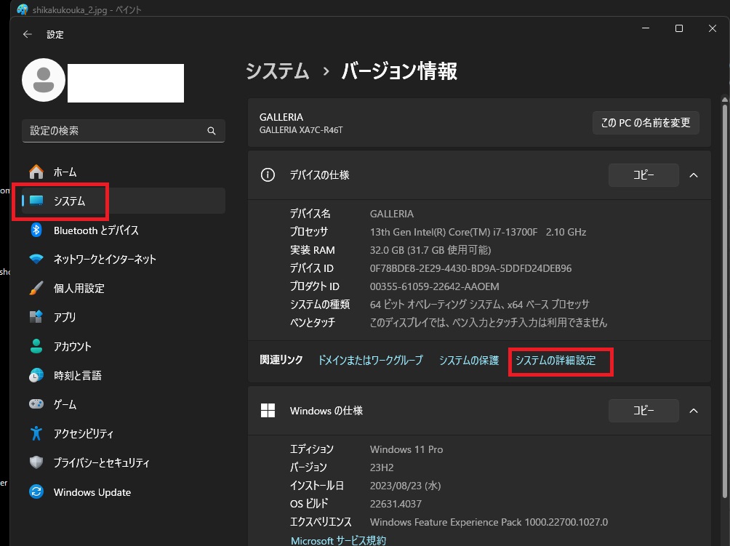Screen dimensions: 730x546
Task: Go to プライバシーとセキュリティ
Action: pos(124,462)
